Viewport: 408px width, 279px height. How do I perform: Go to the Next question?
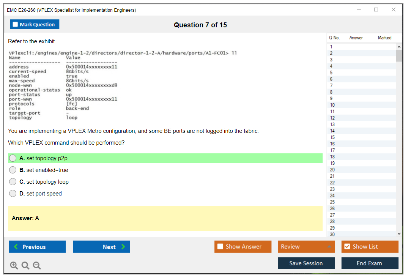(101, 247)
